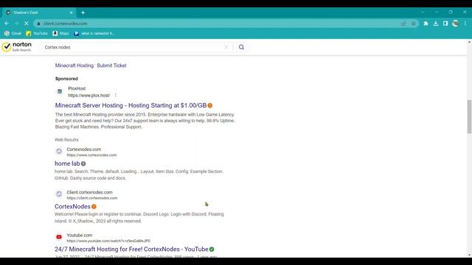Open the Gmail bookmark

click(x=13, y=33)
